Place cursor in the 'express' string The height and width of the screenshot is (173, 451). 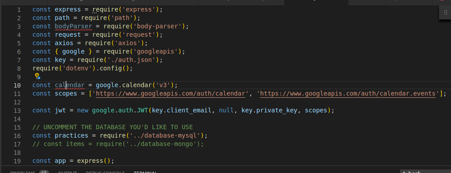[x=139, y=9]
